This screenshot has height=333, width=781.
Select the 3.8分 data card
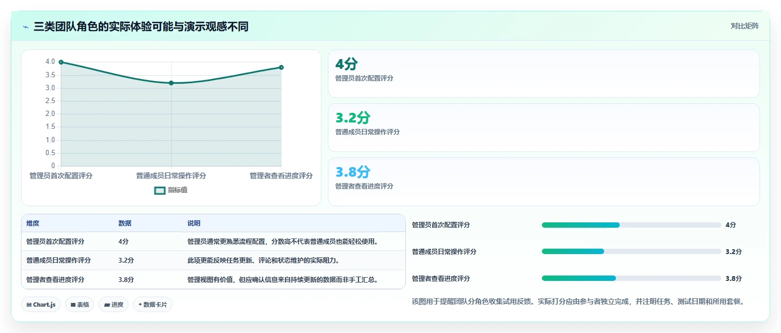(543, 182)
